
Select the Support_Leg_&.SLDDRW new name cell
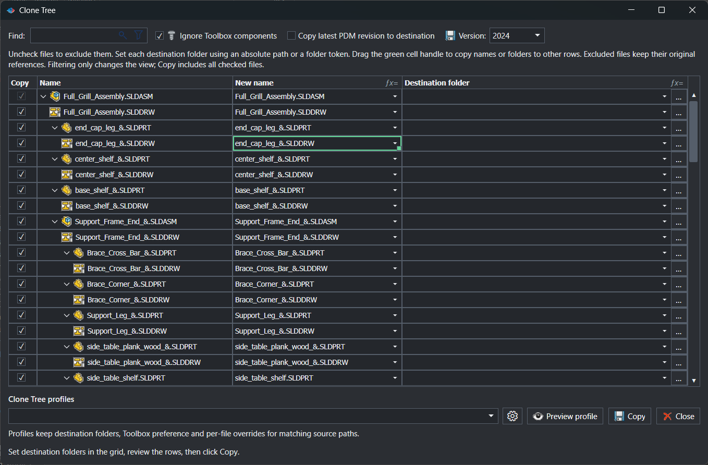point(317,331)
